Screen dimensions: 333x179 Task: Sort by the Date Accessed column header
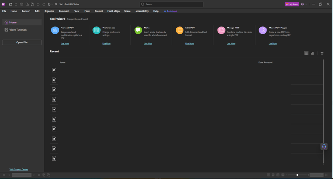tap(265, 62)
